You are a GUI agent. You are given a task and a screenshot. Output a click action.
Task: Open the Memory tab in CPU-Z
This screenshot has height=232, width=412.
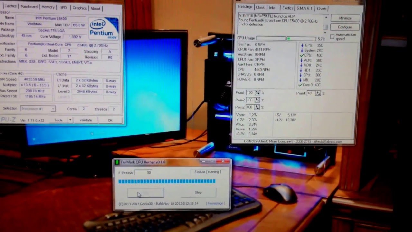(x=48, y=7)
